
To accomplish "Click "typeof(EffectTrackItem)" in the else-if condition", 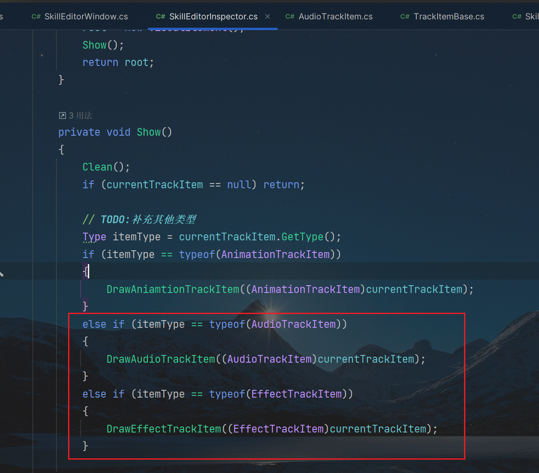I will (278, 394).
